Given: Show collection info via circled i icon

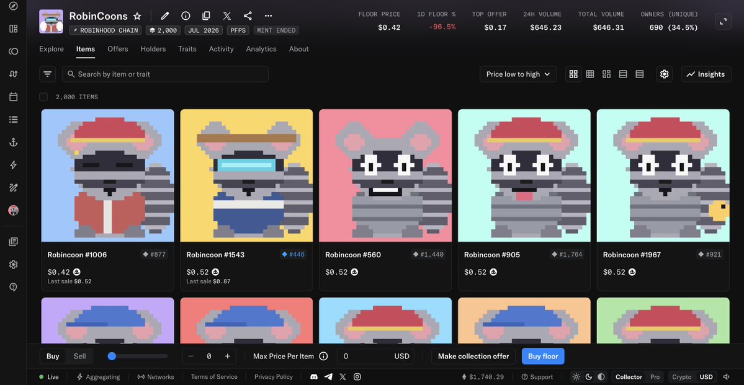Looking at the screenshot, I should point(186,15).
